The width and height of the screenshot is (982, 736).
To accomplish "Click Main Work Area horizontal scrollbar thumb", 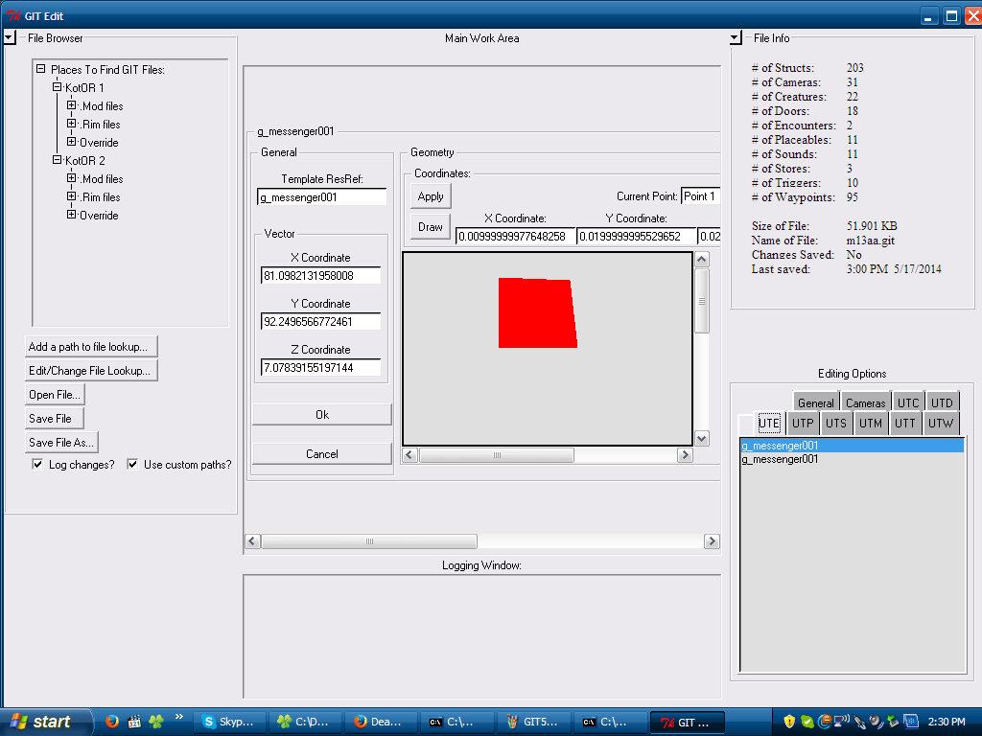I will point(369,540).
